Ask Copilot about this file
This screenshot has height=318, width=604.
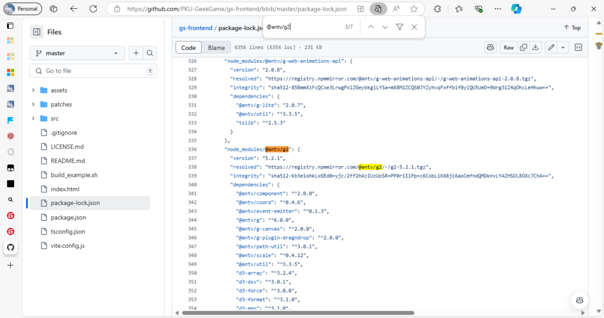click(x=490, y=47)
